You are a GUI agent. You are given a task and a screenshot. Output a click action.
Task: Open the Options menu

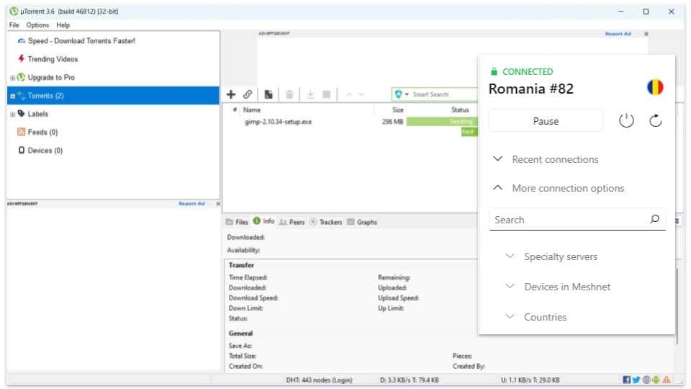(37, 25)
